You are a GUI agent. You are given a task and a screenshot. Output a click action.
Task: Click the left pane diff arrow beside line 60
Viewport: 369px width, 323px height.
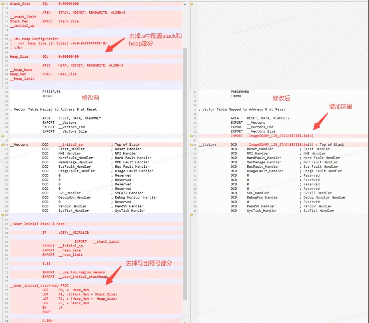click(3, 215)
